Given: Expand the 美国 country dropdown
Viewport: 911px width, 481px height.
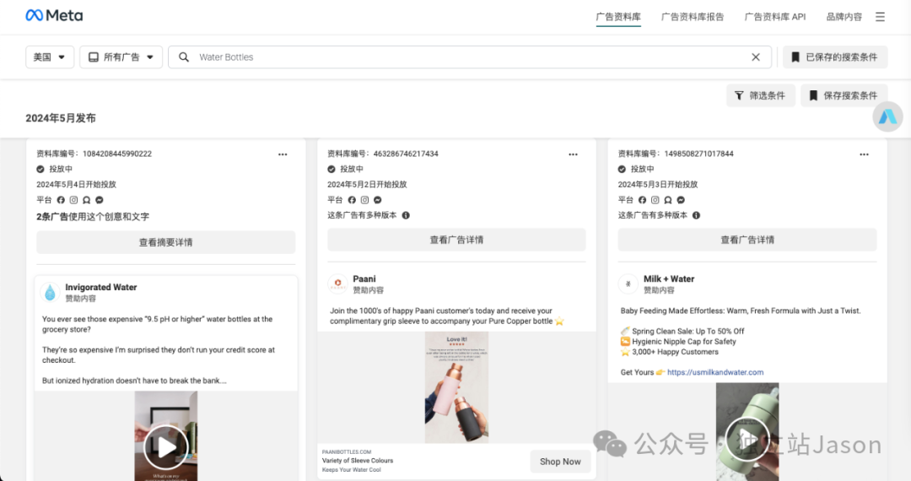Looking at the screenshot, I should 50,57.
